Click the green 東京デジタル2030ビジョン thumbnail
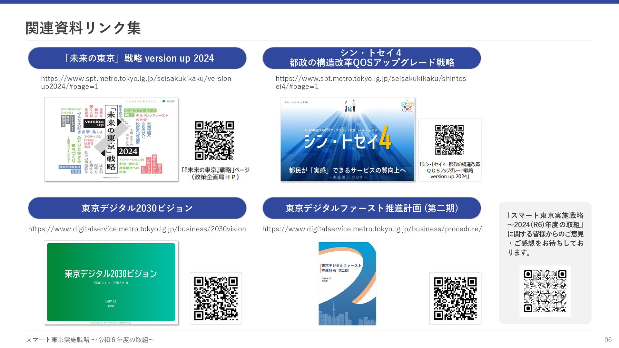Image resolution: width=619 pixels, height=348 pixels. [111, 282]
